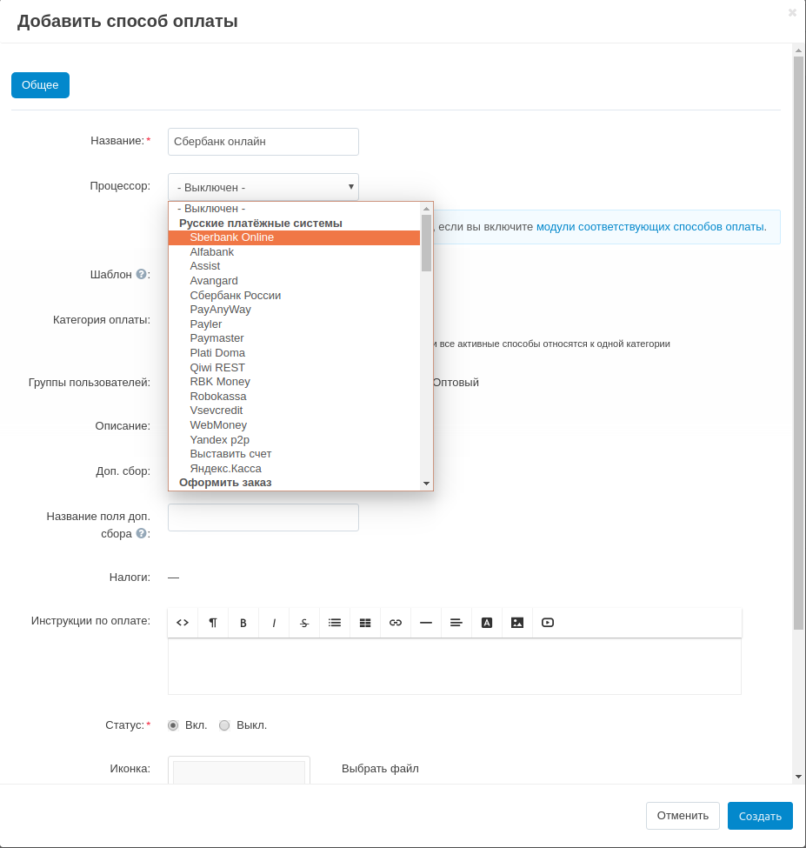
Task: Insert a bulleted list in instructions
Action: coord(335,623)
